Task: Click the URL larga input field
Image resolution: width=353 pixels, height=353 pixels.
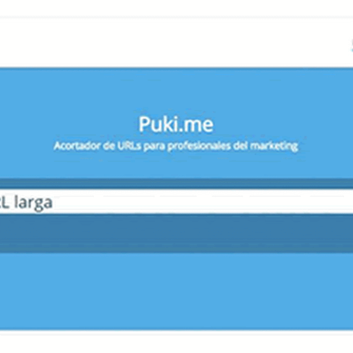Action: pos(176,202)
